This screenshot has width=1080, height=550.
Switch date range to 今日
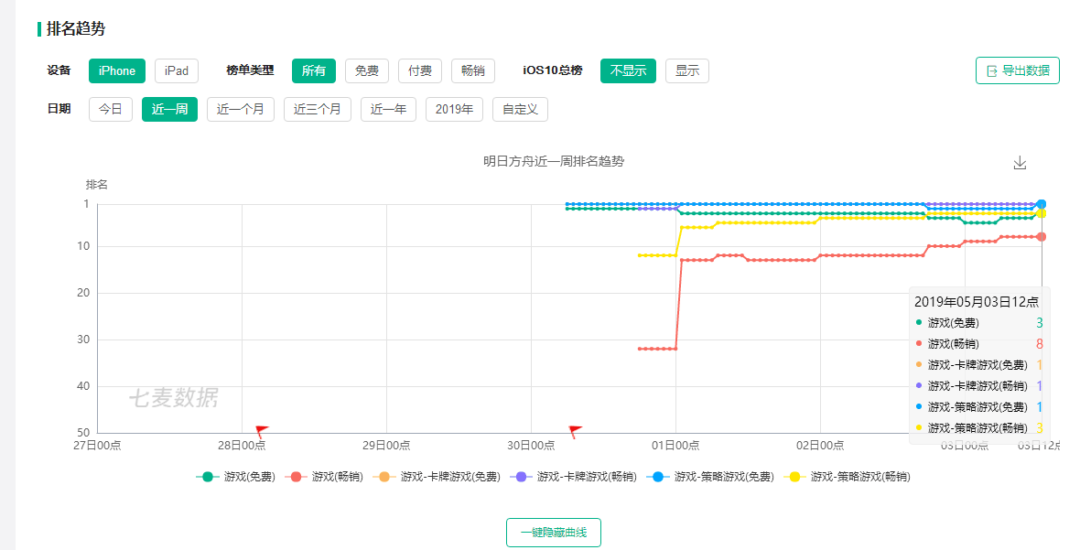[x=111, y=109]
